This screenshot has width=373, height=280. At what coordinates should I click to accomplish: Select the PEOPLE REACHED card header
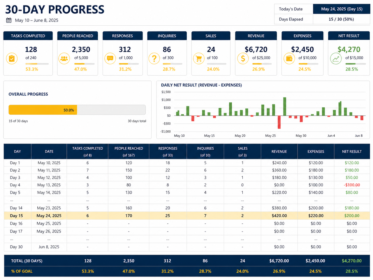78,36
